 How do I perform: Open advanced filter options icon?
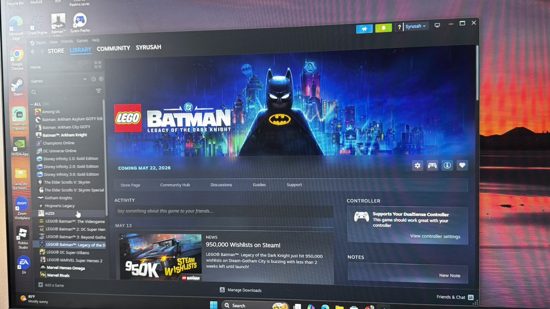pyautogui.click(x=99, y=91)
